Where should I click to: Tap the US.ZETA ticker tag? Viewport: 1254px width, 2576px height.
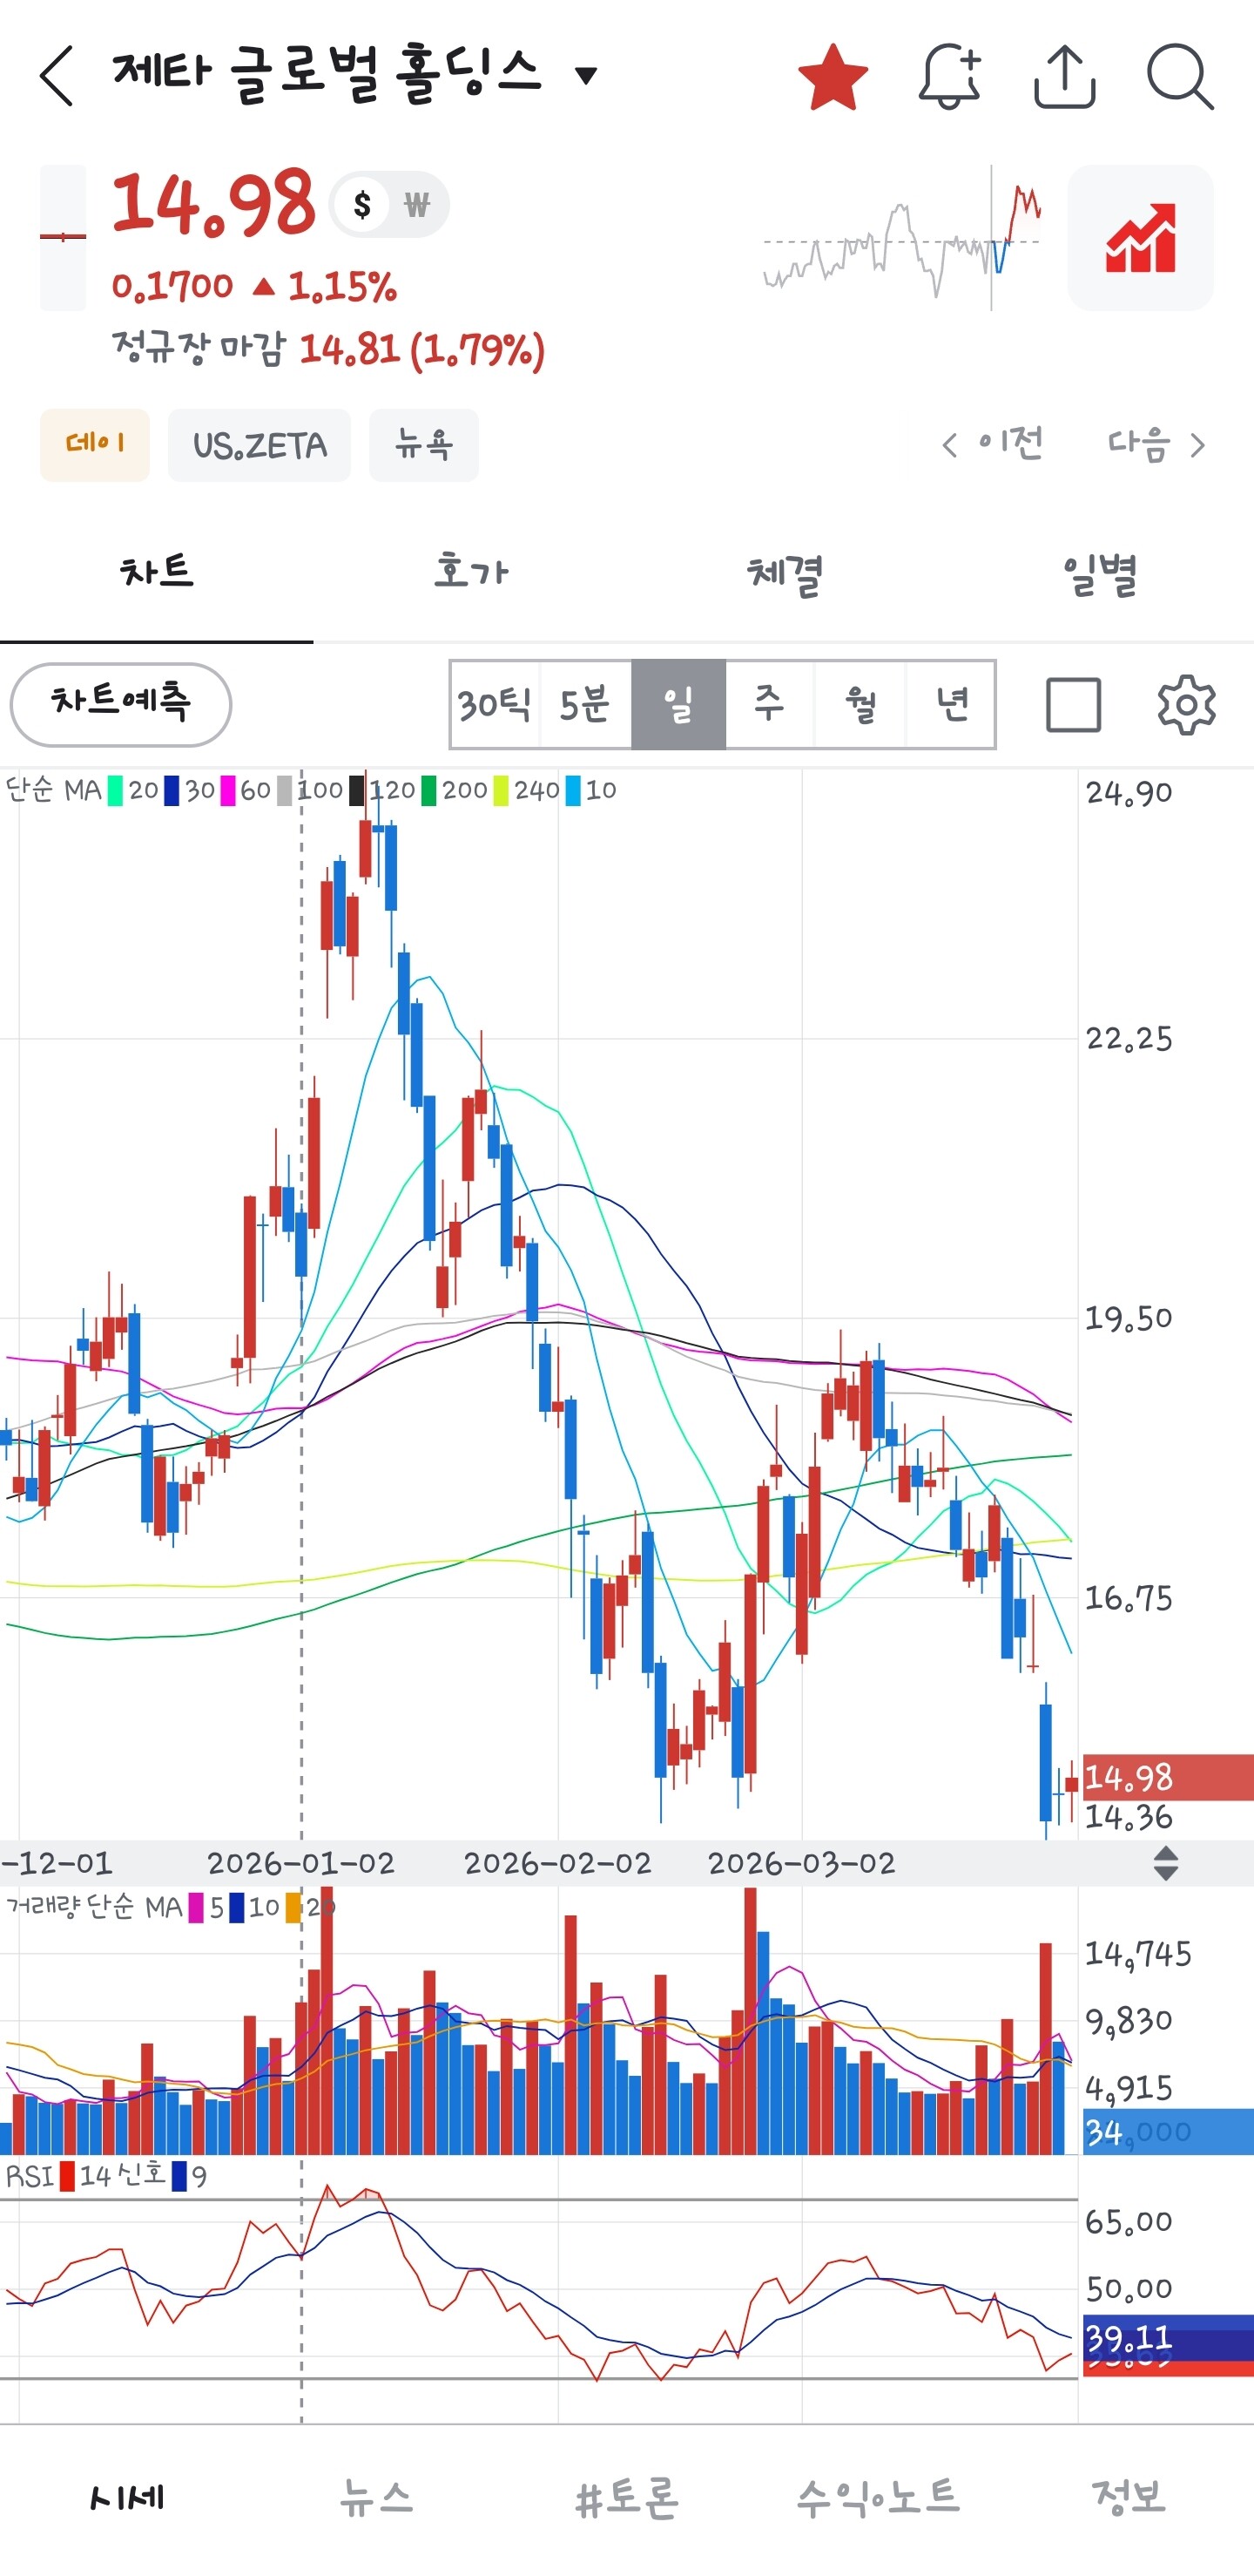tap(260, 444)
